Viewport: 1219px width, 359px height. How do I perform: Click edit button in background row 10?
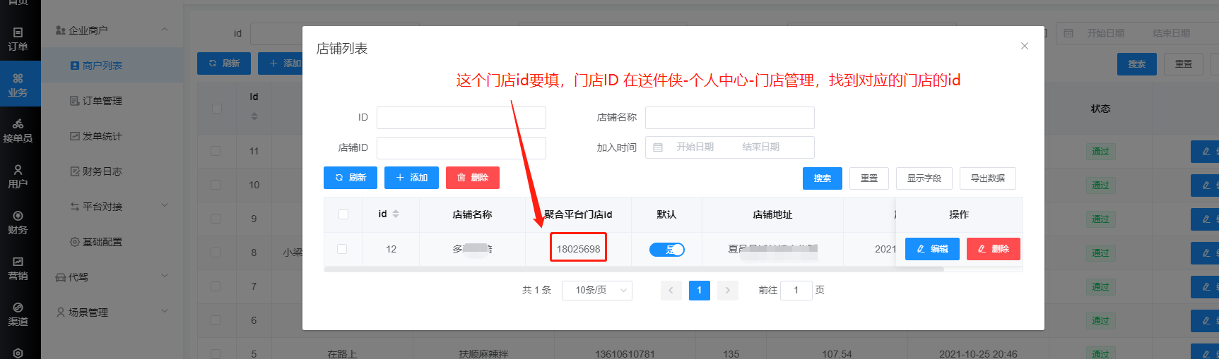1206,185
